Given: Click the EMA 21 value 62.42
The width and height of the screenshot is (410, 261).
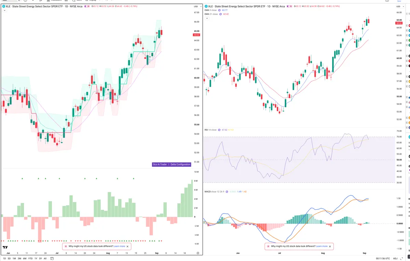Looking at the screenshot, I should tap(226, 14).
